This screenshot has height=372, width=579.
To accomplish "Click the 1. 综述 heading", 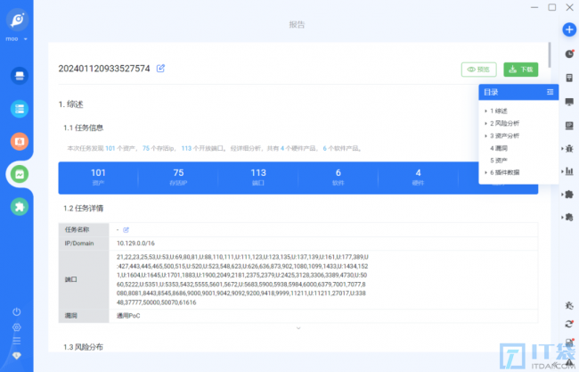I will pos(71,104).
